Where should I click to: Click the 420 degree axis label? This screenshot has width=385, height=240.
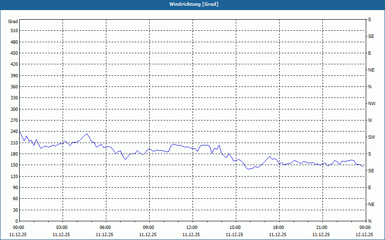point(14,64)
